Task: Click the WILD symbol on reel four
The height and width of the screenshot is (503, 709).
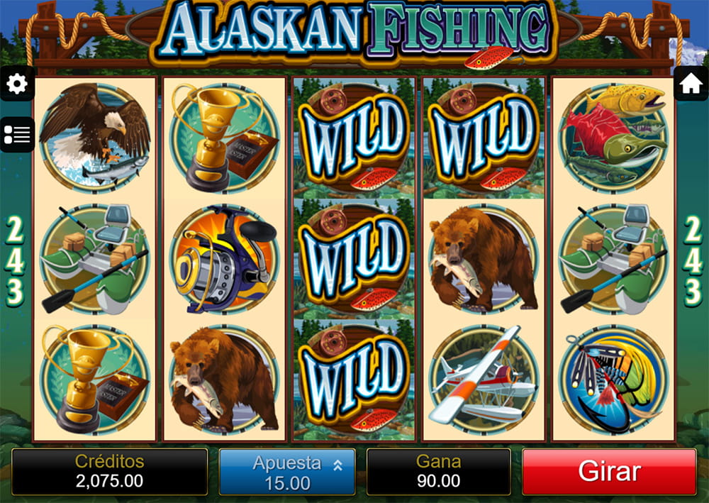Action: point(483,138)
